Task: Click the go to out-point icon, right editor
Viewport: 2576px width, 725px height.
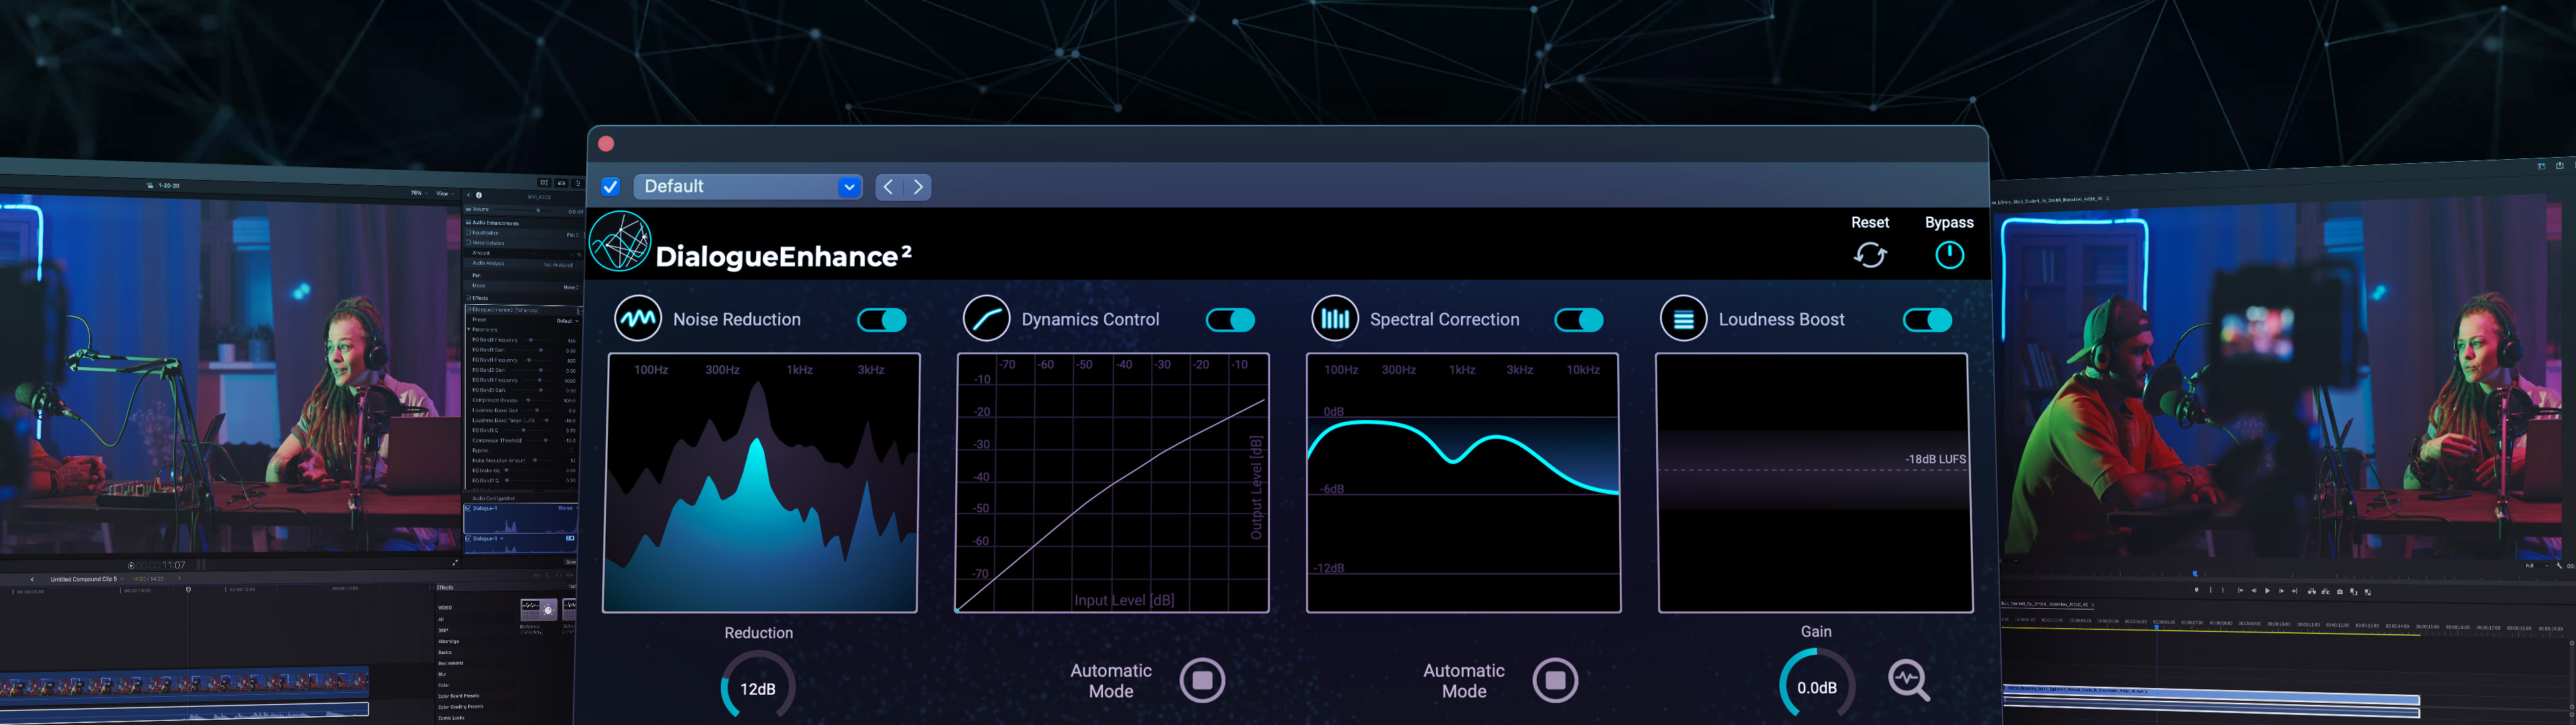Action: click(x=2295, y=591)
